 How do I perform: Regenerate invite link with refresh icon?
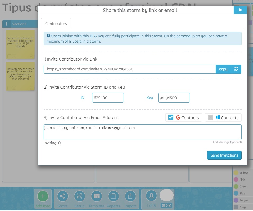[236, 69]
